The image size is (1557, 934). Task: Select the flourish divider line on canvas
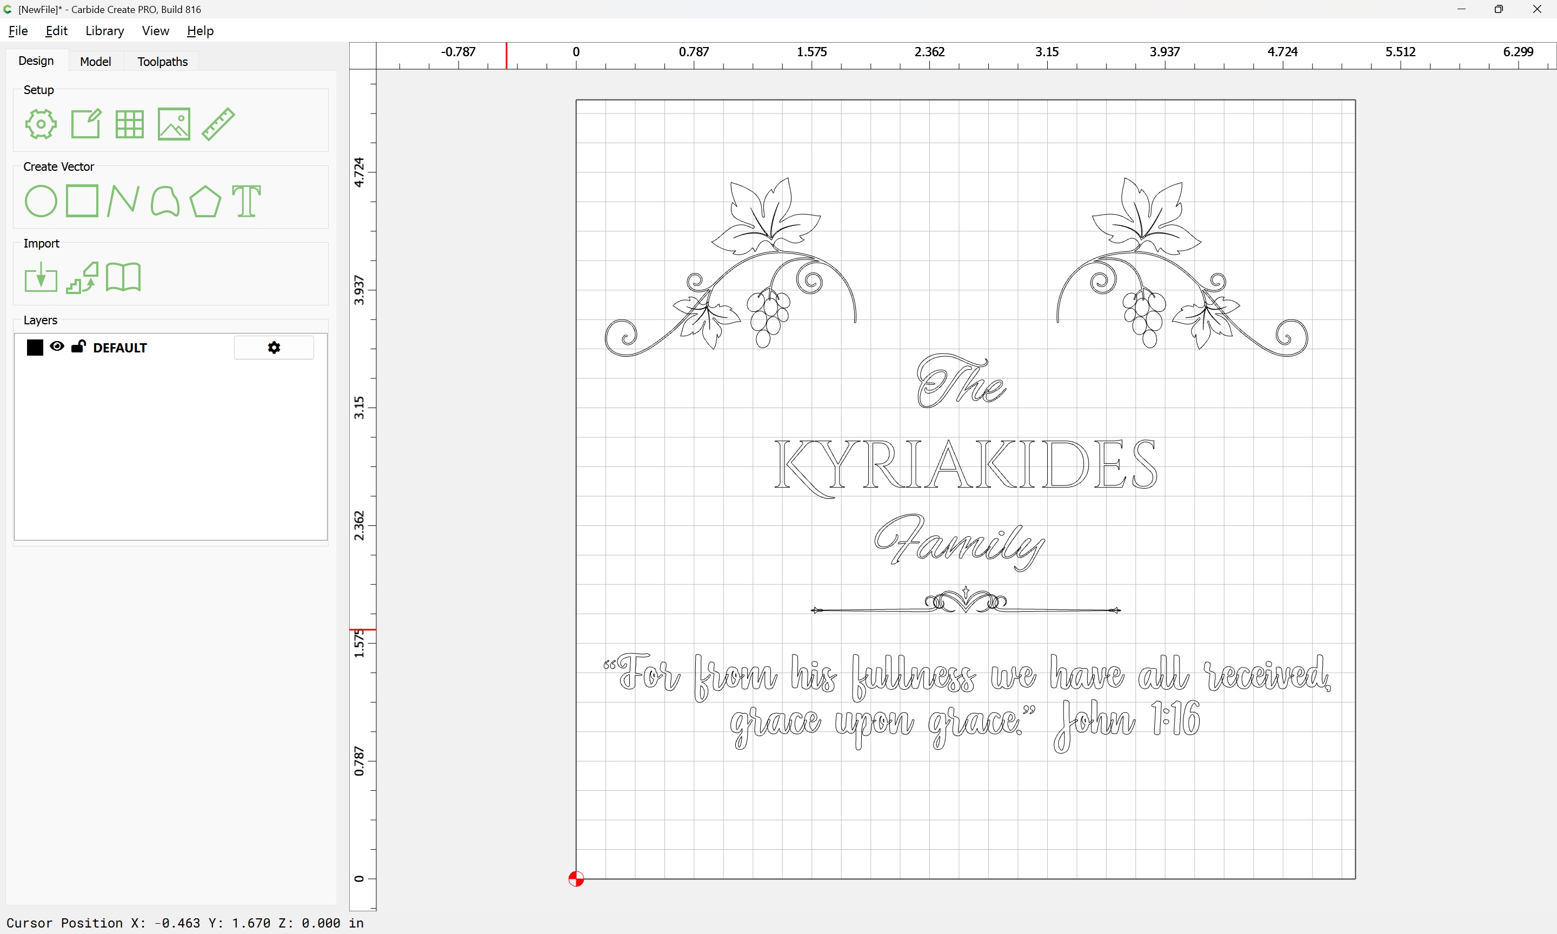click(966, 601)
